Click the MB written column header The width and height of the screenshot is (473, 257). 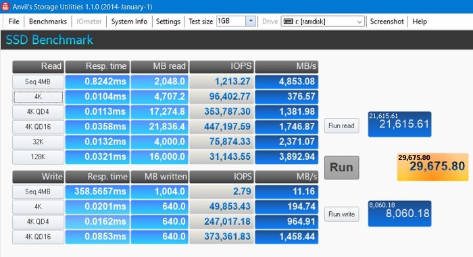point(159,177)
